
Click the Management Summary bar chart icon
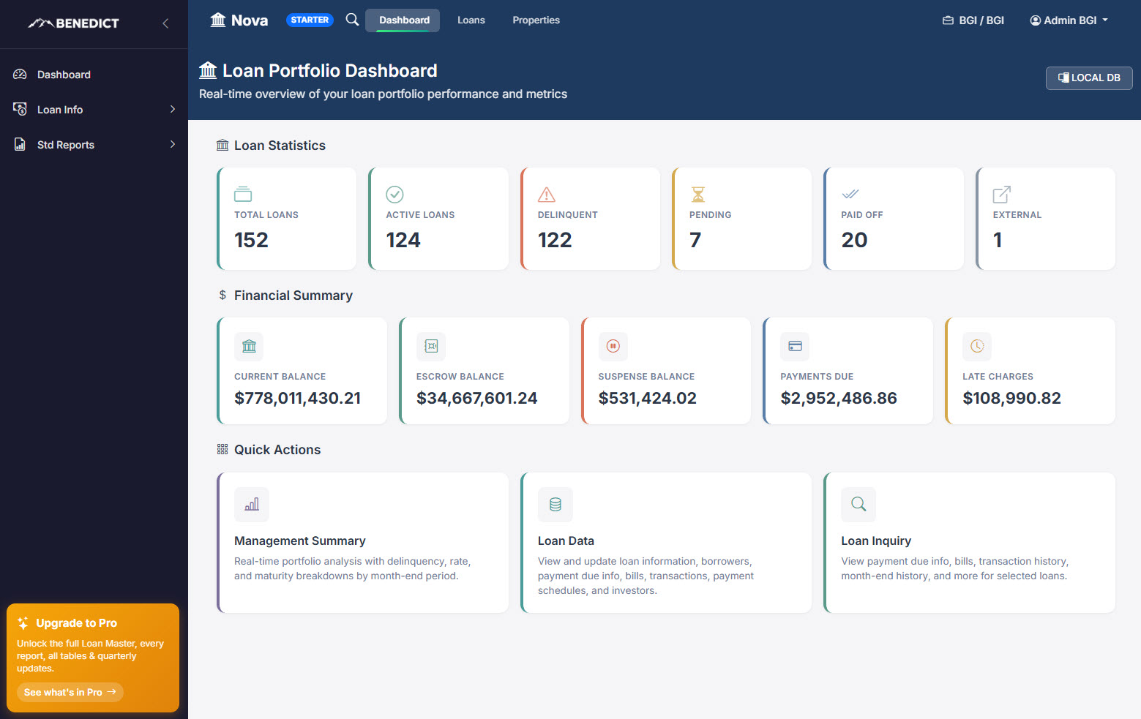[252, 505]
